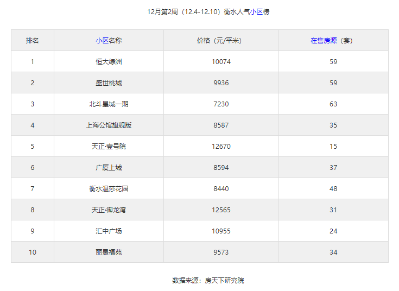Select the price 10074
Screen dimensions: 399x291
point(221,61)
